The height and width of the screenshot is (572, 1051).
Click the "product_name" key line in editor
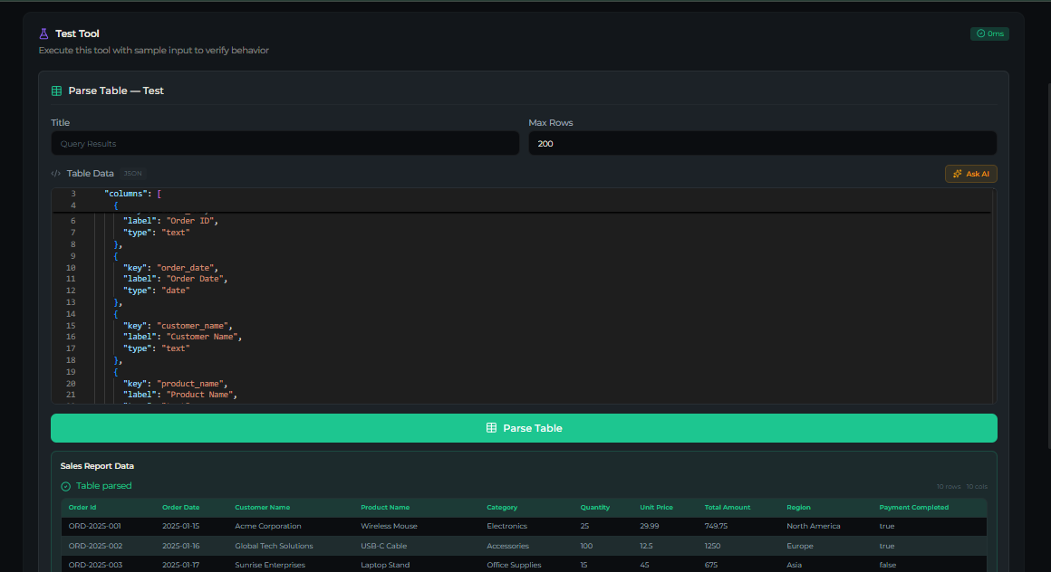[x=175, y=384]
